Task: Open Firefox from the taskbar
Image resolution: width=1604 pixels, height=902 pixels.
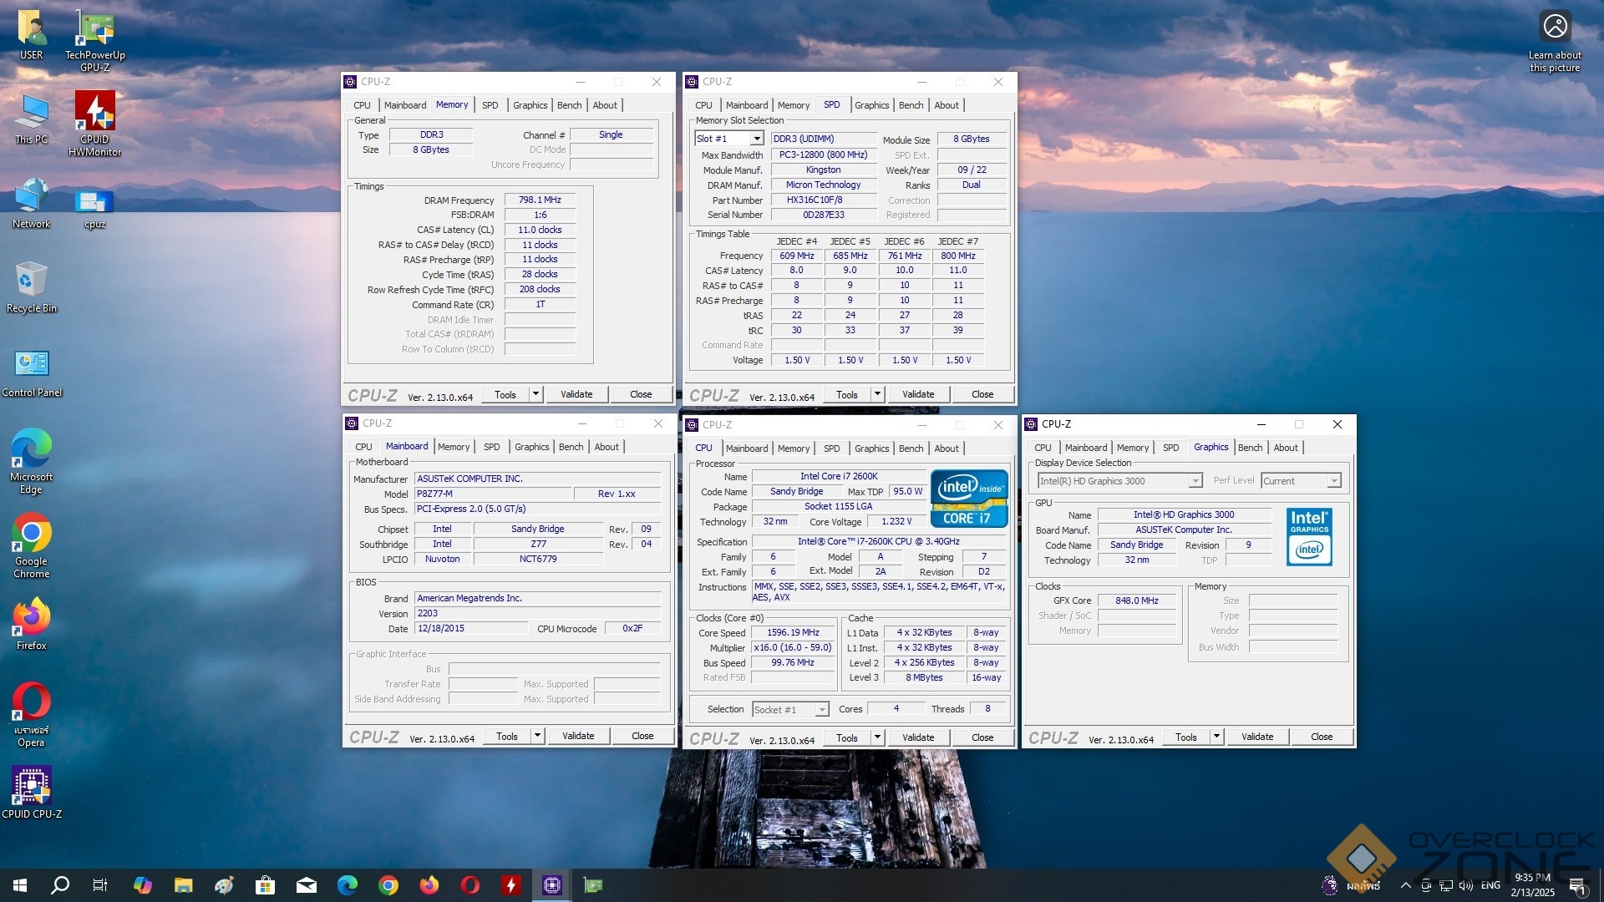Action: coord(429,885)
